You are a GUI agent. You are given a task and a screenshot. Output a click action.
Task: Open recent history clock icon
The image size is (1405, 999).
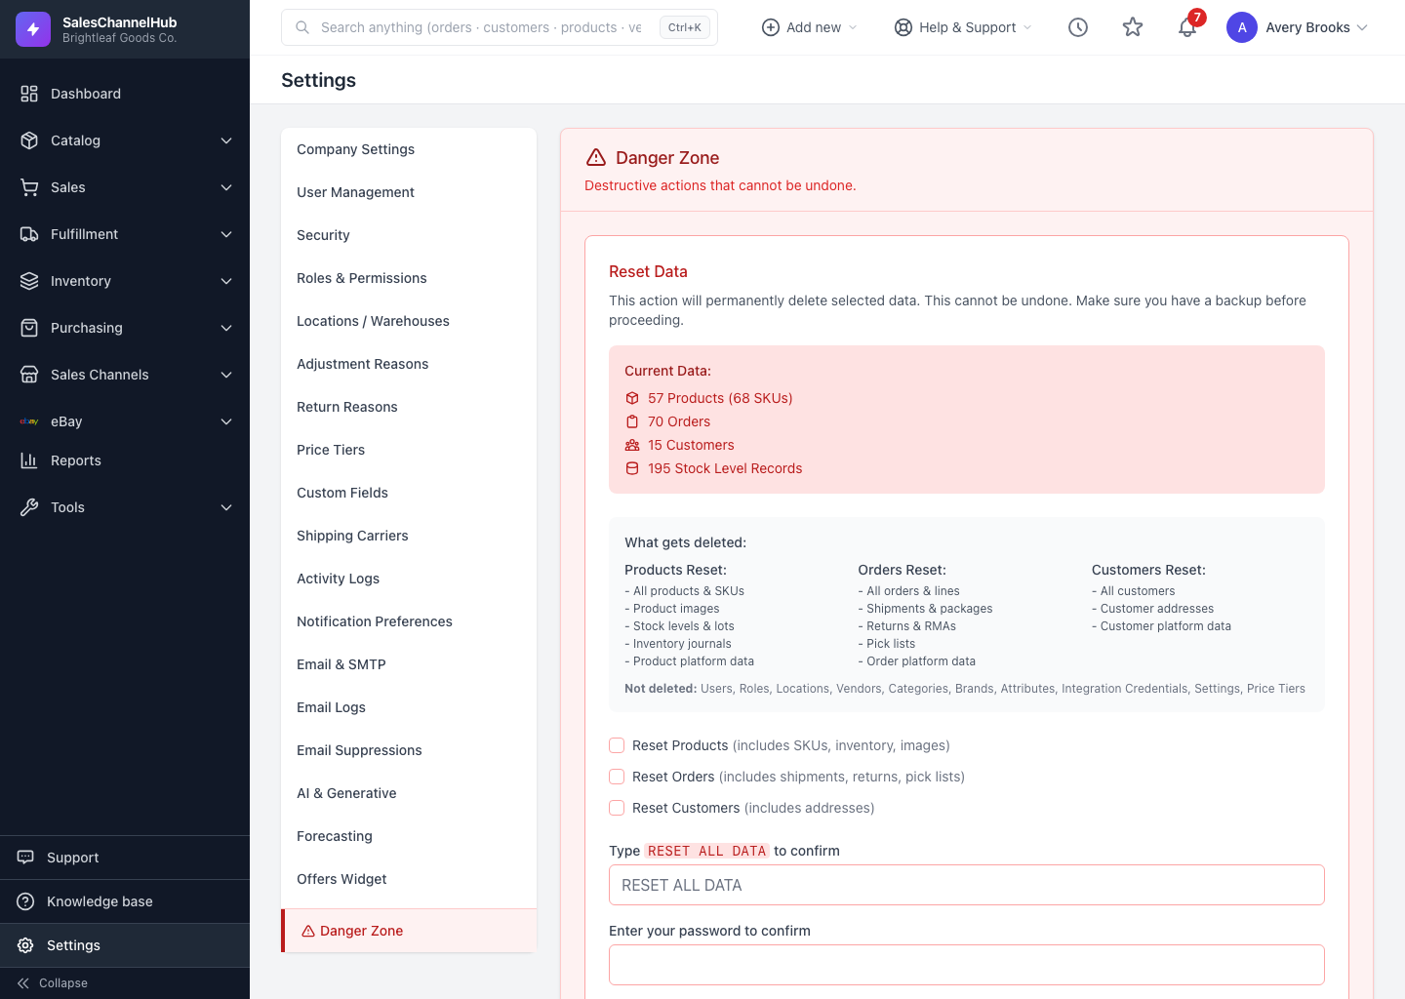1078,27
